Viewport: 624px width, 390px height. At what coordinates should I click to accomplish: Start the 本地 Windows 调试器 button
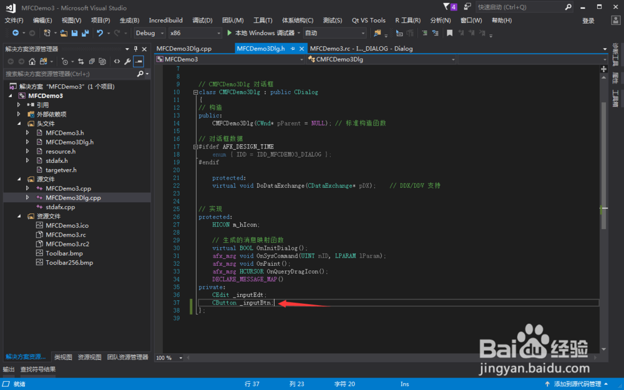coord(261,33)
